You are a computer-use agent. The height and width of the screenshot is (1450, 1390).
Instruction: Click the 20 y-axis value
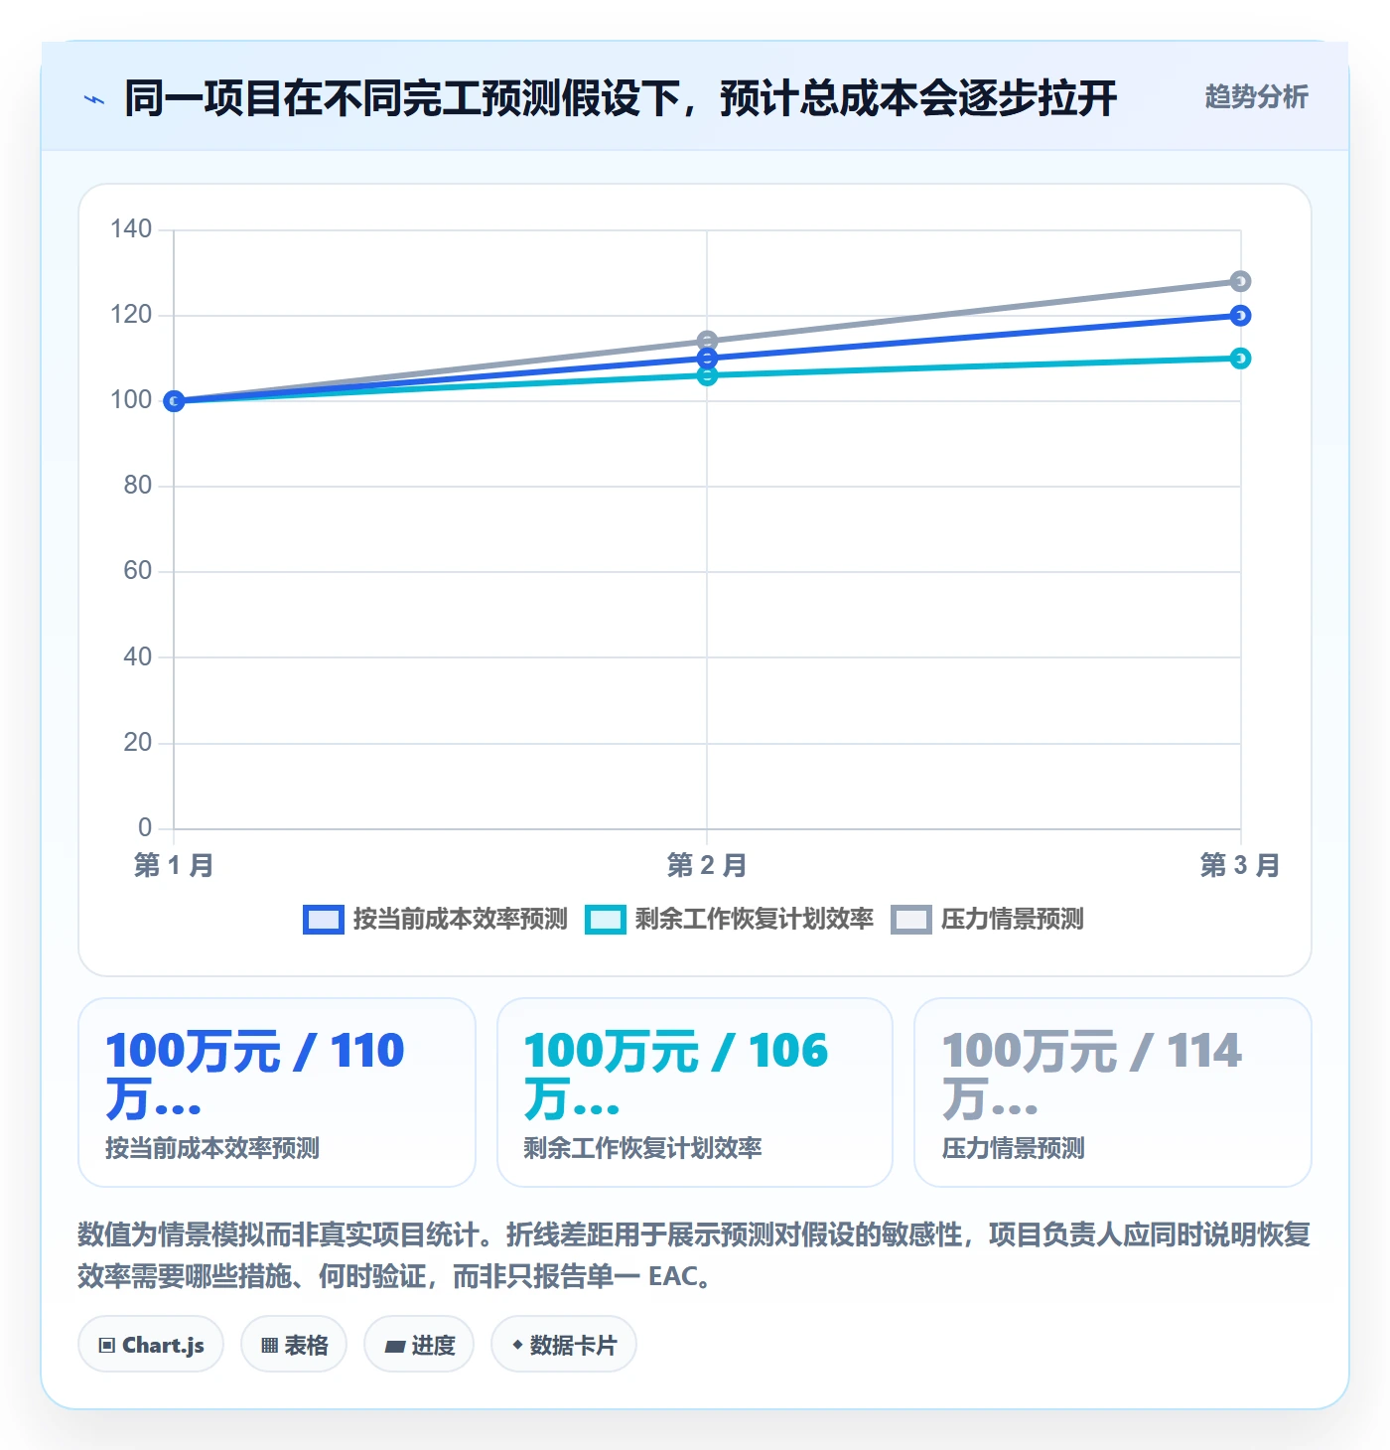tap(138, 743)
